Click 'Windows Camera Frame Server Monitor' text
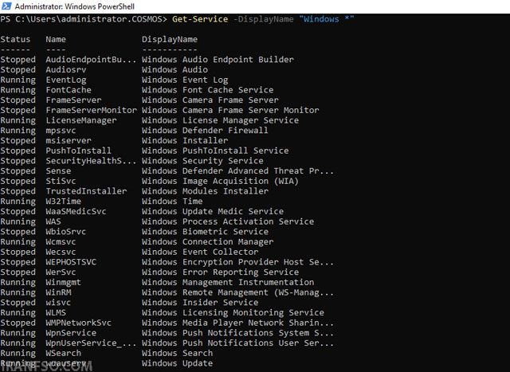The width and height of the screenshot is (510, 372). pyautogui.click(x=230, y=110)
